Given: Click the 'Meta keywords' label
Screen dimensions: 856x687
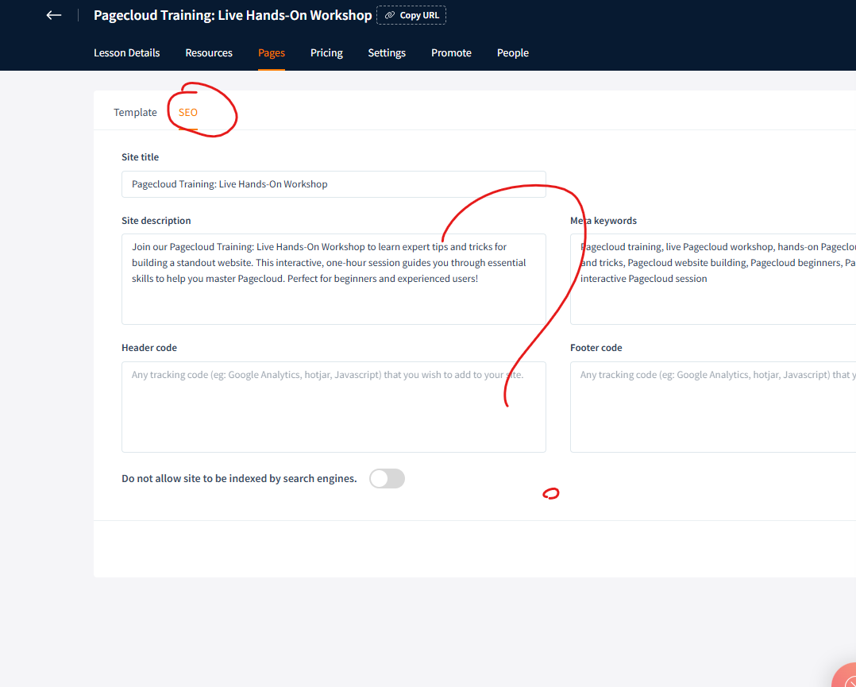Looking at the screenshot, I should [x=603, y=221].
